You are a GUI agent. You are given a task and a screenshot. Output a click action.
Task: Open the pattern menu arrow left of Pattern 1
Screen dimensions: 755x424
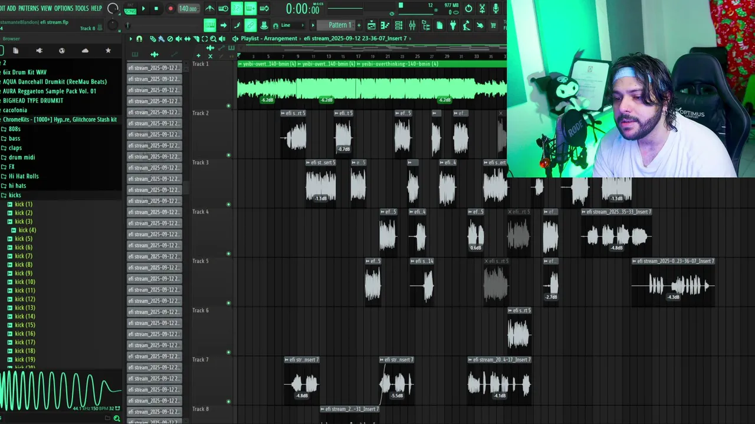tap(313, 25)
